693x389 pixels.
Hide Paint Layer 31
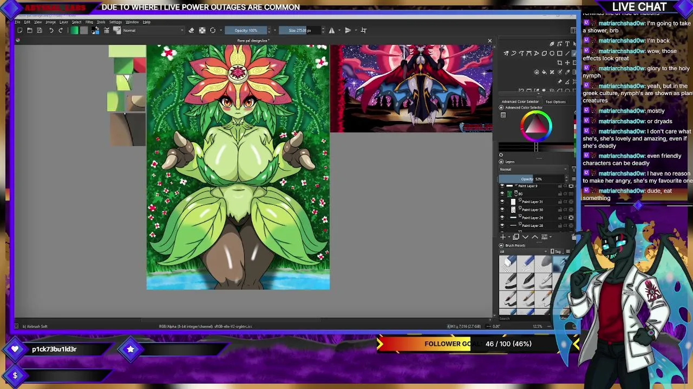pyautogui.click(x=502, y=202)
